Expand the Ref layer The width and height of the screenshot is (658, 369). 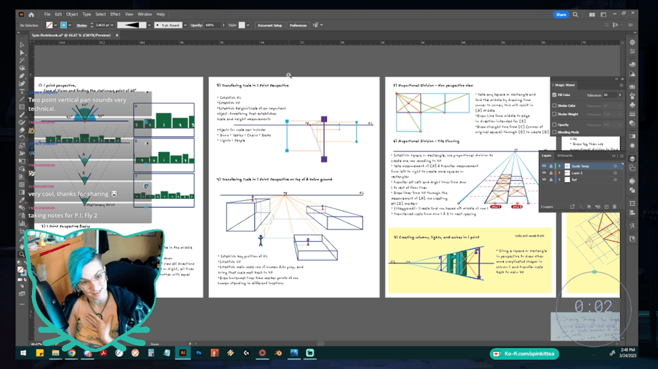(560, 180)
